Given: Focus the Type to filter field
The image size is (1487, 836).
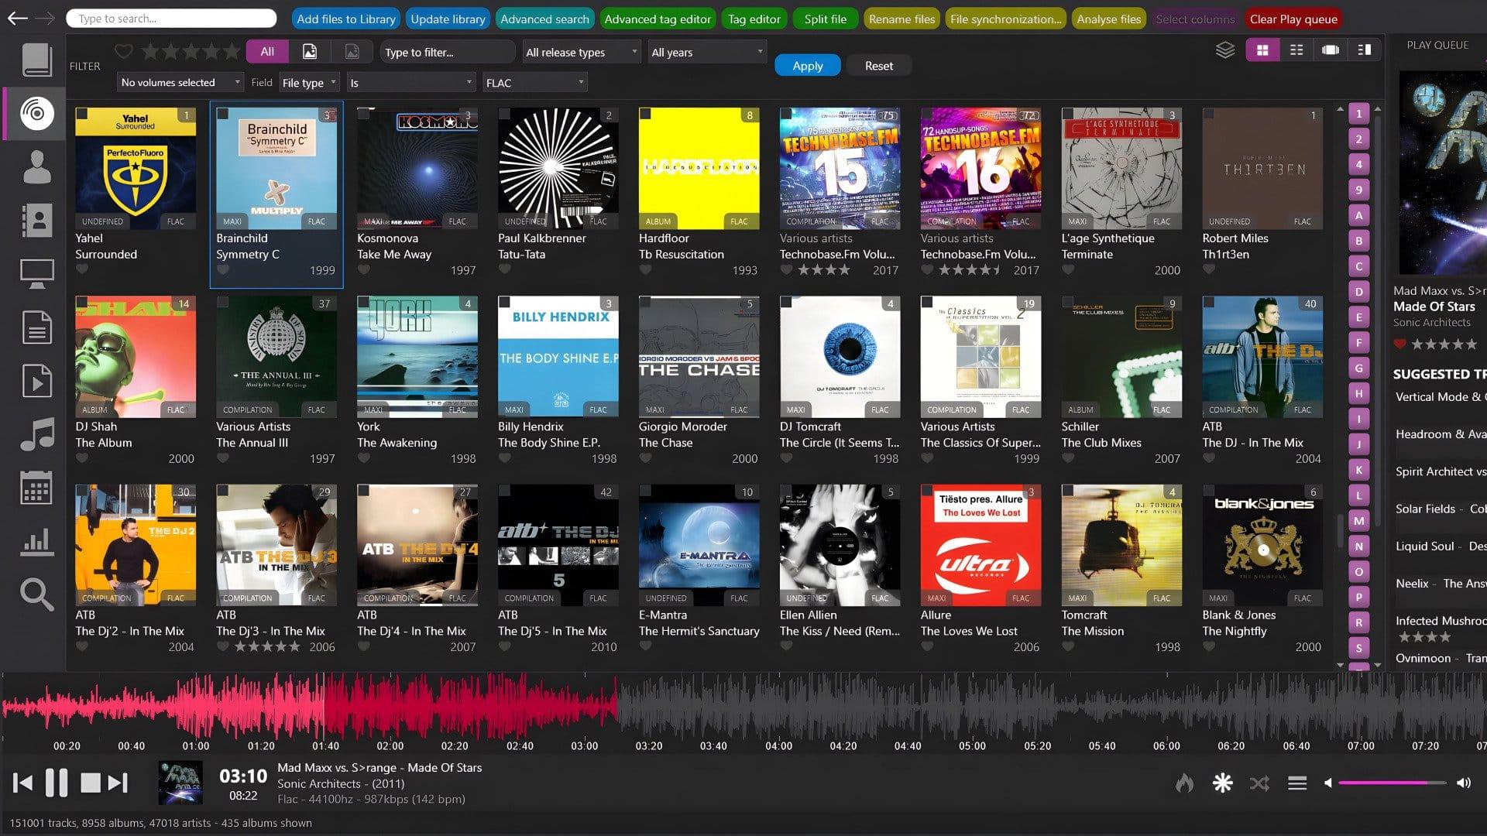Looking at the screenshot, I should pyautogui.click(x=448, y=52).
